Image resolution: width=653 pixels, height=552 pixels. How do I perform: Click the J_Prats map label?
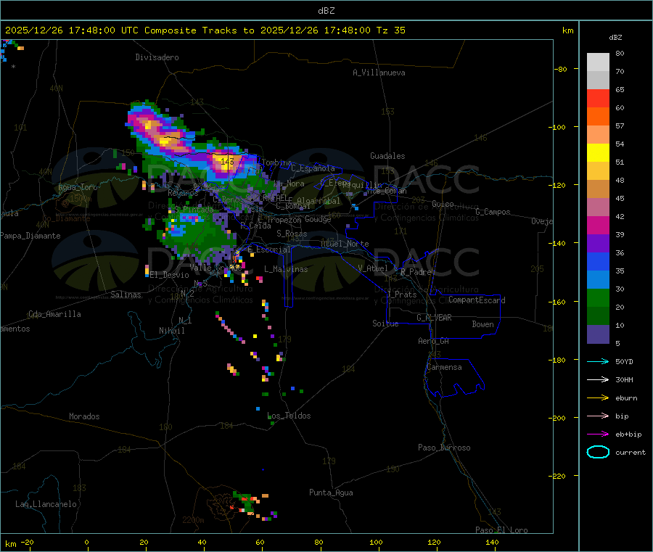tap(402, 294)
